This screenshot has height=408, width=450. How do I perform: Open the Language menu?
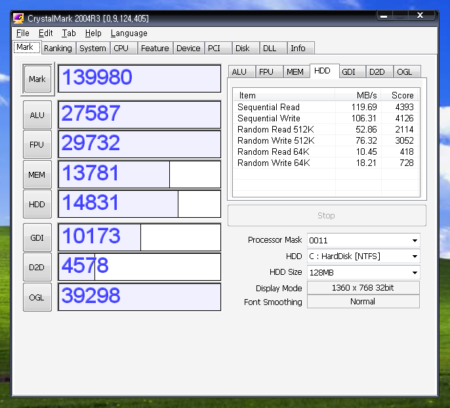click(x=129, y=33)
